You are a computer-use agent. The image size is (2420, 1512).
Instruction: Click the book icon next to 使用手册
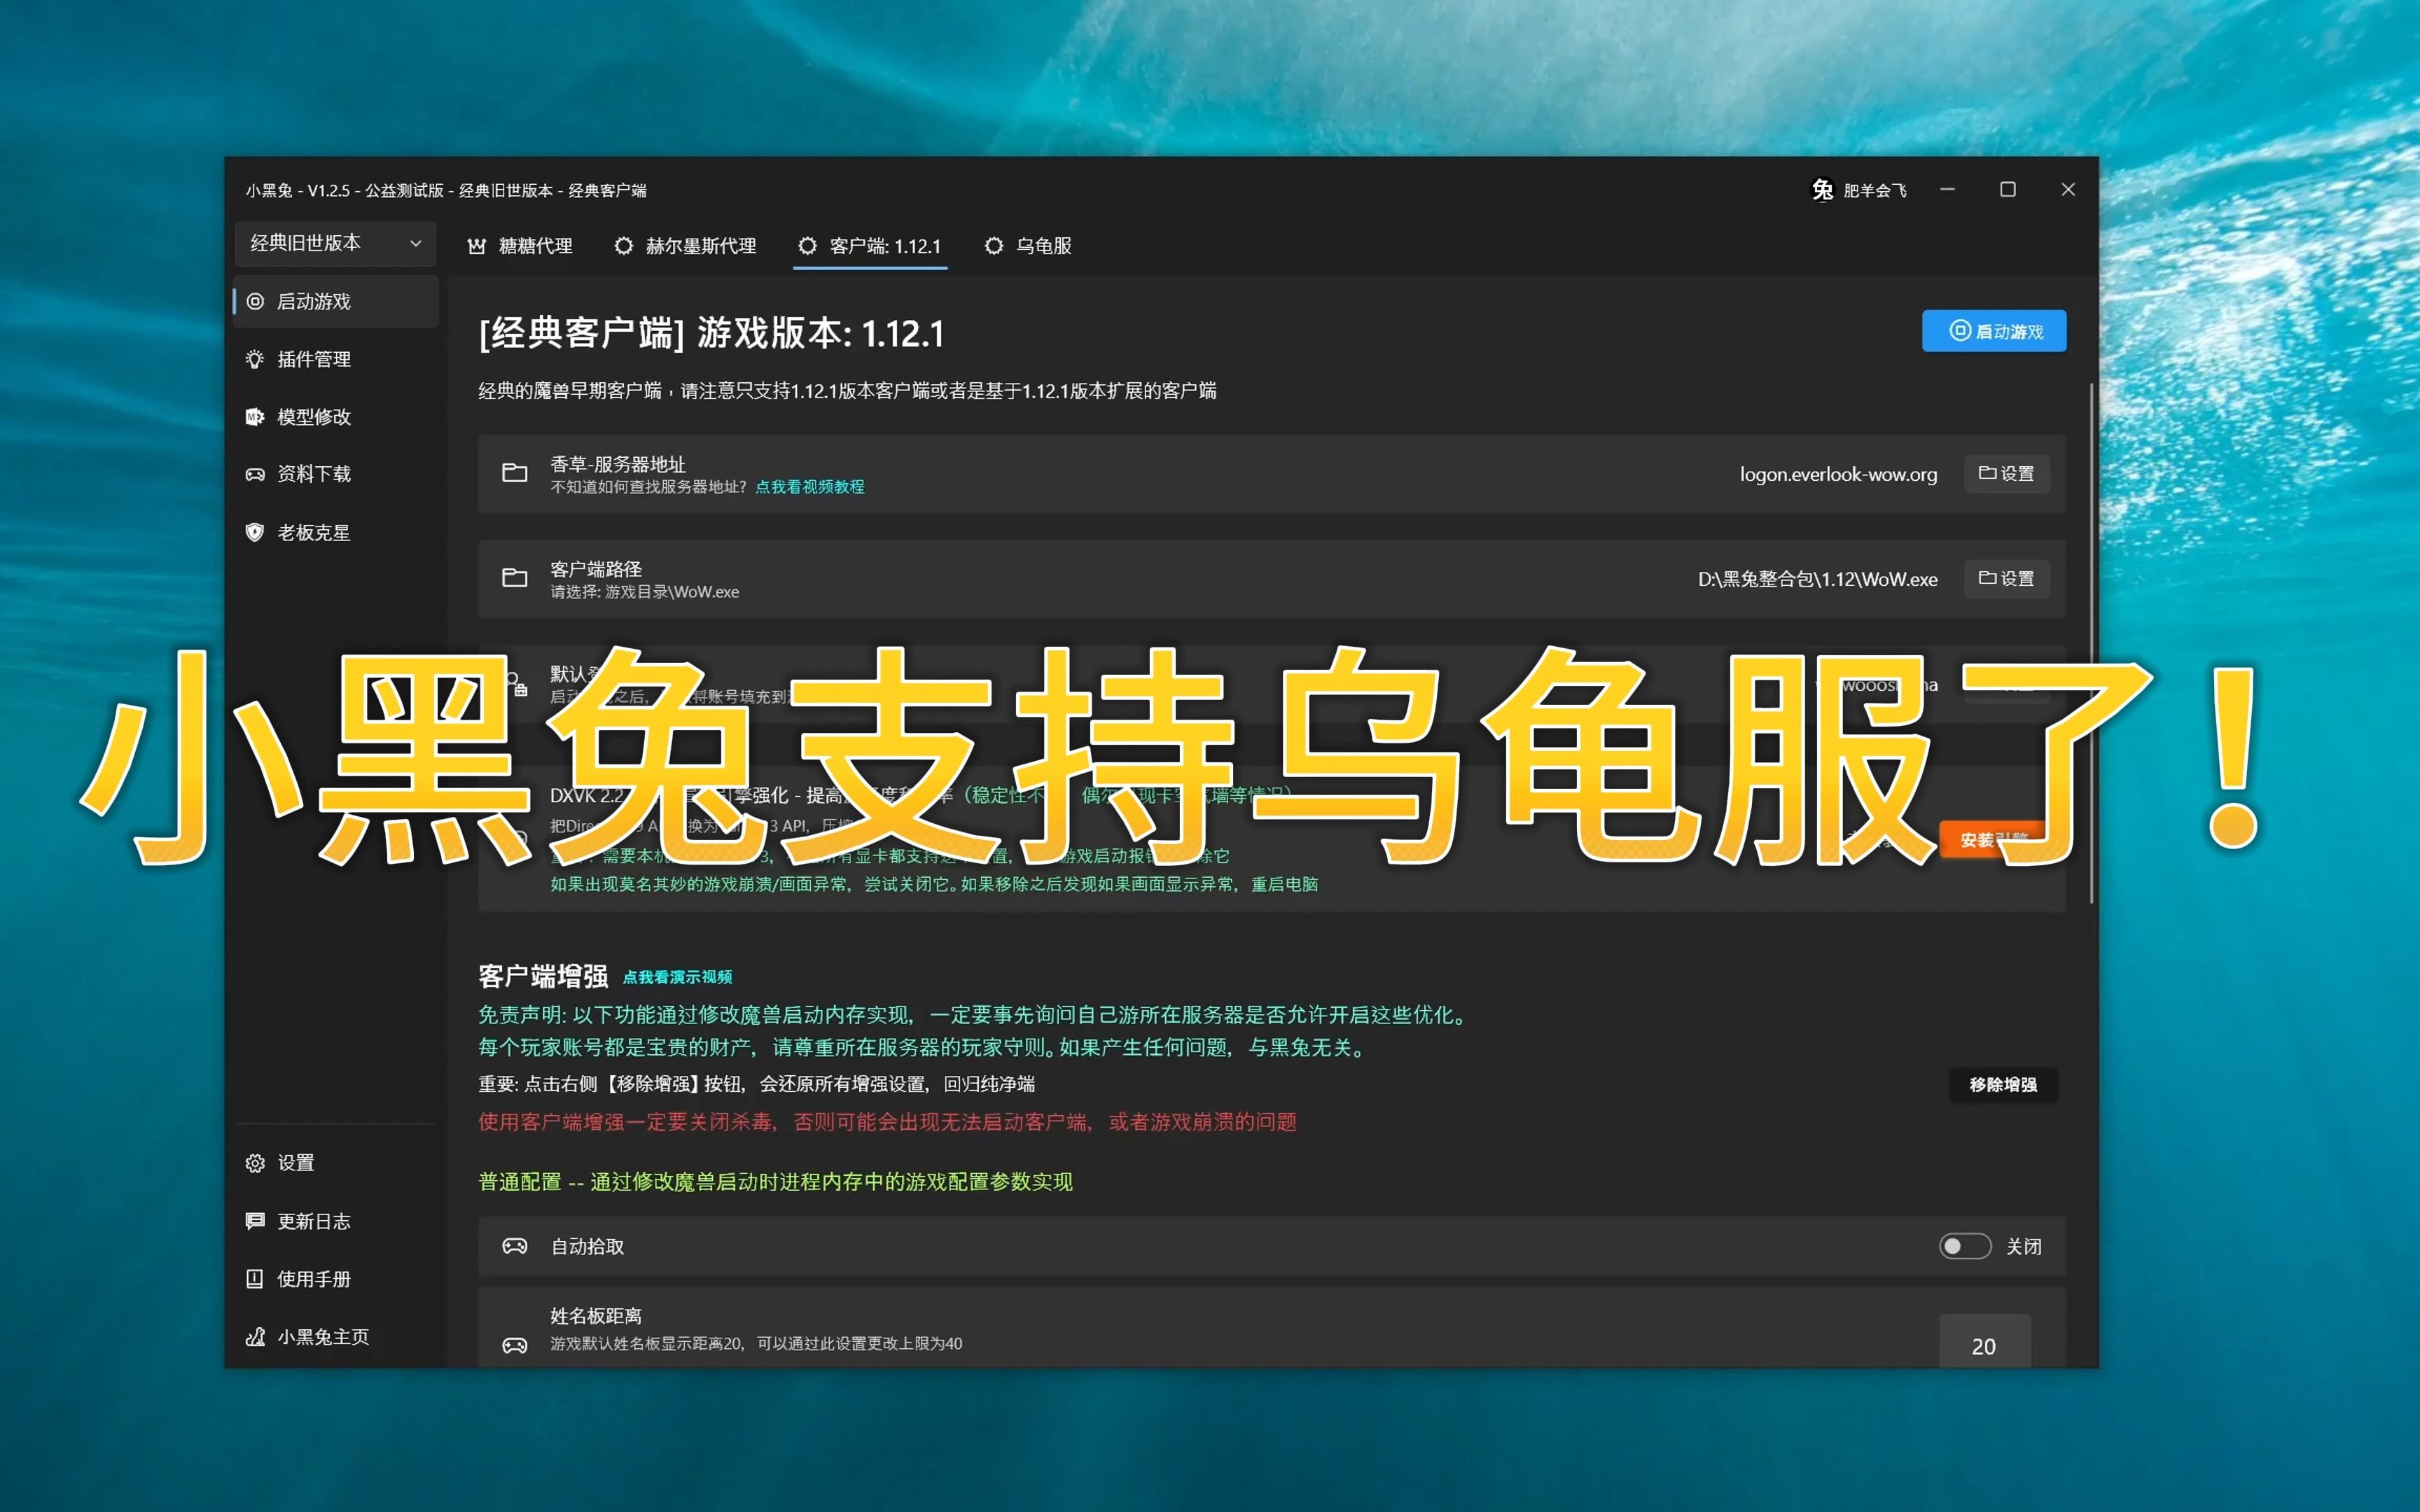click(x=255, y=1279)
